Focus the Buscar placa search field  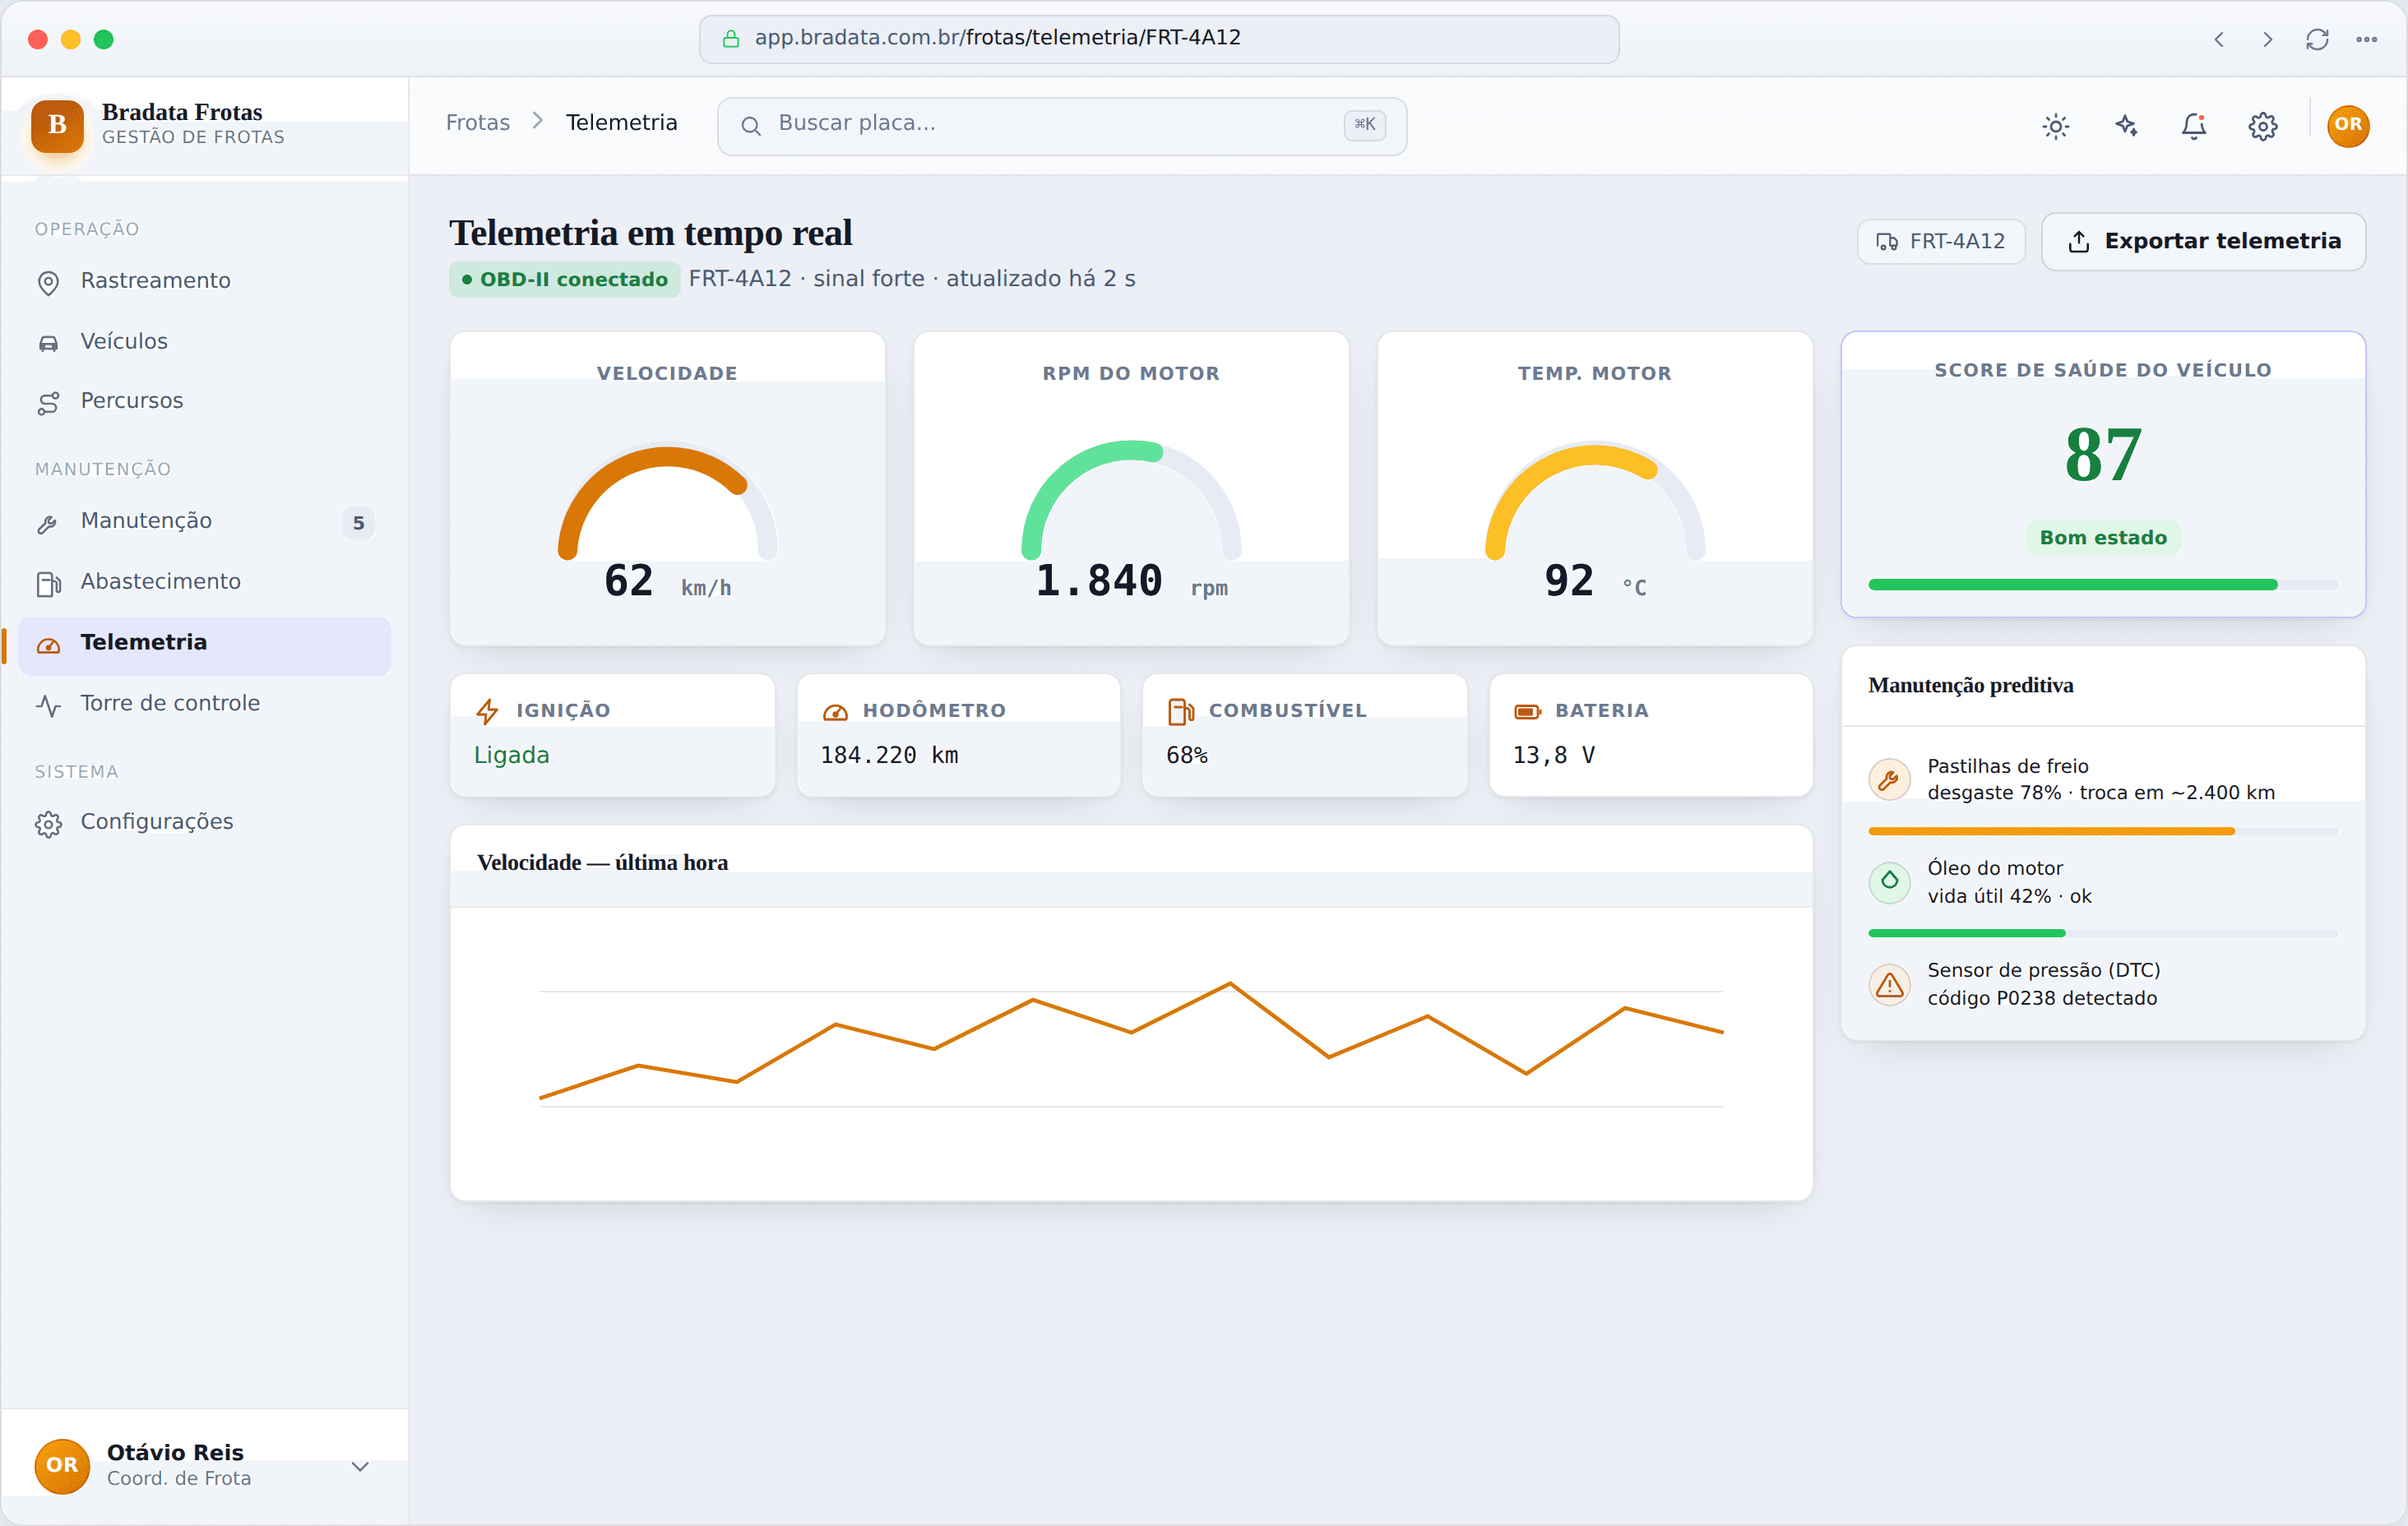[x=1062, y=125]
